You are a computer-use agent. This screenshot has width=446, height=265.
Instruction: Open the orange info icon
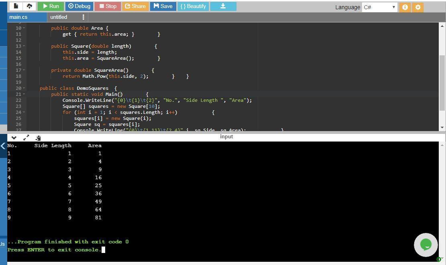pos(405,7)
